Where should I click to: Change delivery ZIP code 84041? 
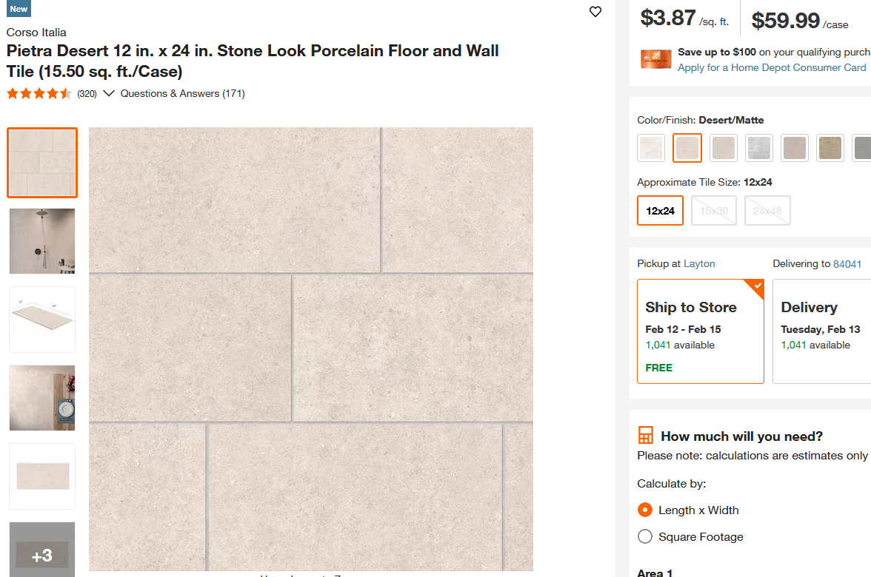pos(847,264)
